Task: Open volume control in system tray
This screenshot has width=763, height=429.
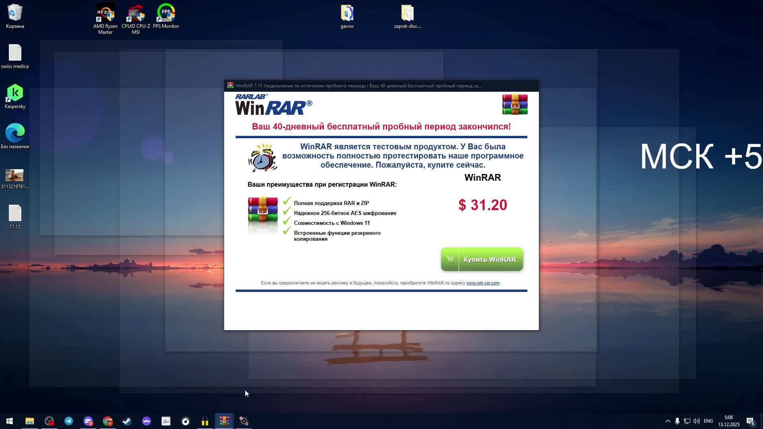Action: pos(696,421)
